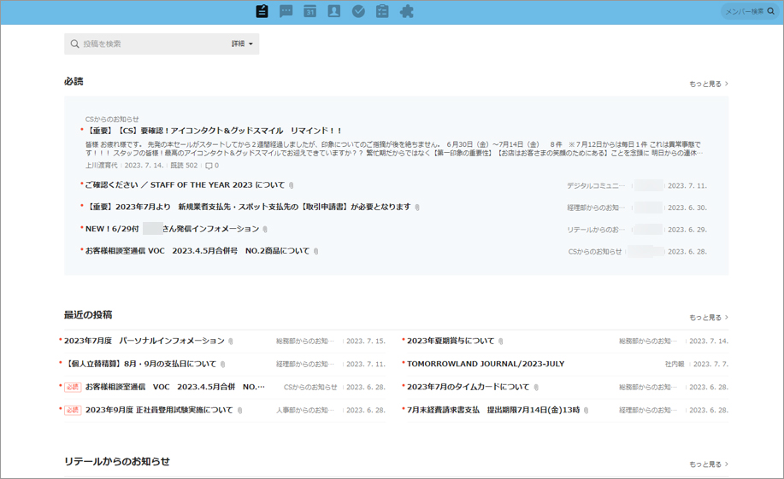Expand もっと見る for 最近の投稿 section
The height and width of the screenshot is (479, 784).
point(708,318)
